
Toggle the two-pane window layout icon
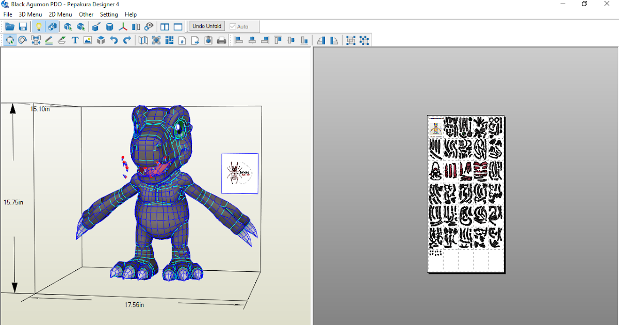(165, 26)
